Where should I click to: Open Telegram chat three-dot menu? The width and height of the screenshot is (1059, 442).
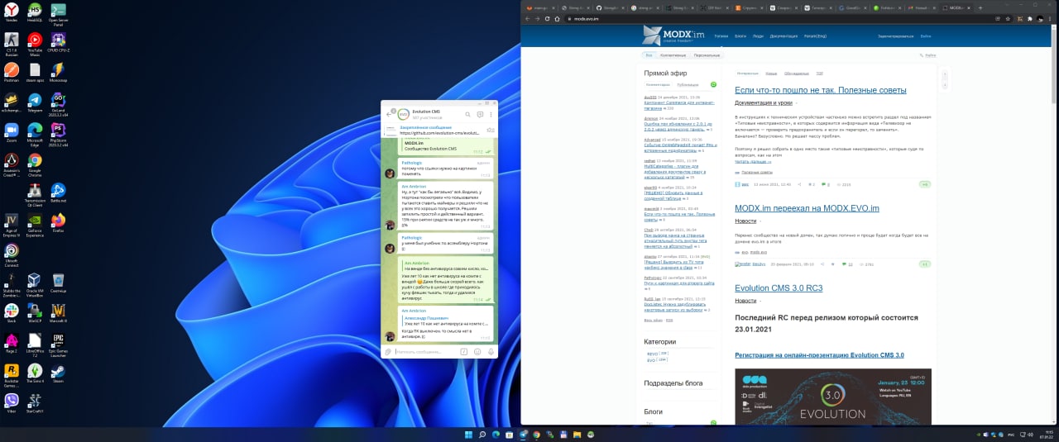pyautogui.click(x=491, y=114)
